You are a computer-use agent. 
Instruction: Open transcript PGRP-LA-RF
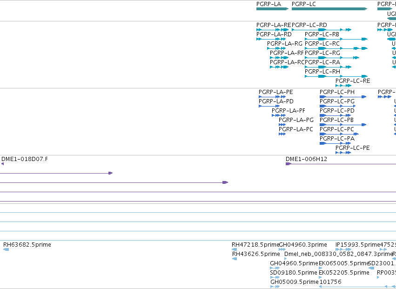tap(279, 58)
